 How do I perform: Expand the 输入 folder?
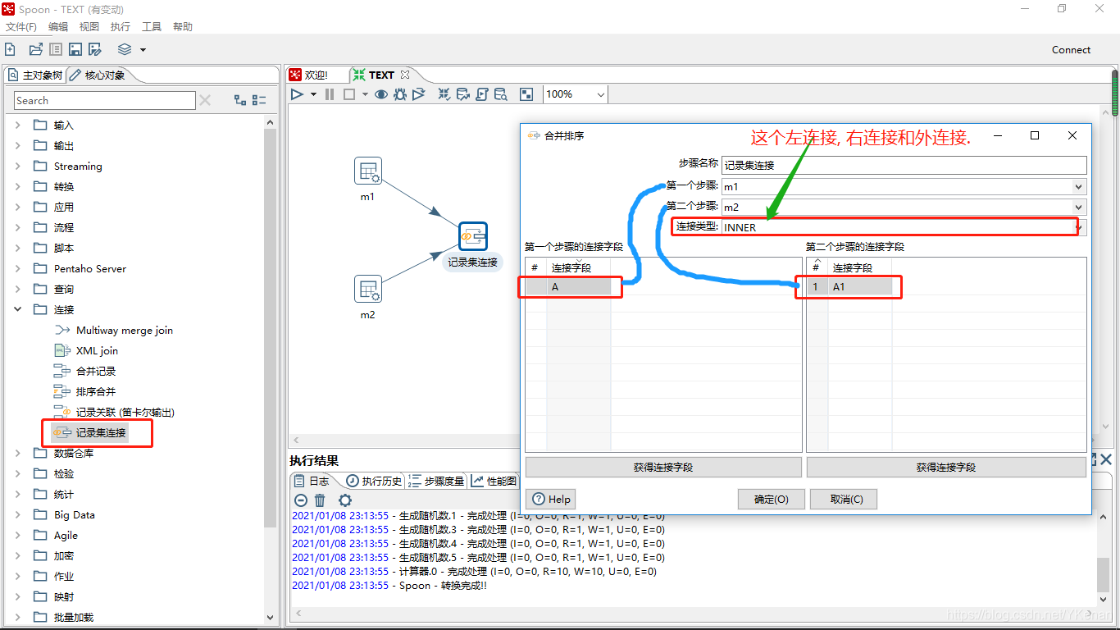click(x=18, y=125)
